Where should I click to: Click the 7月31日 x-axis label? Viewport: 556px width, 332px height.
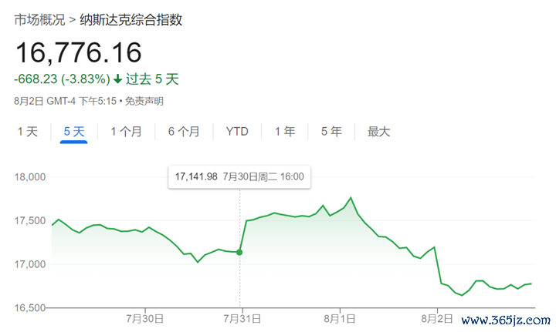tap(242, 319)
